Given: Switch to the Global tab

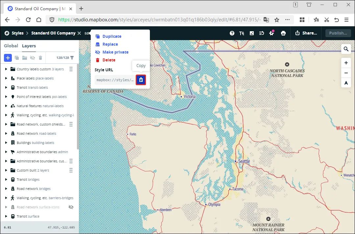Looking at the screenshot, I should coord(11,46).
